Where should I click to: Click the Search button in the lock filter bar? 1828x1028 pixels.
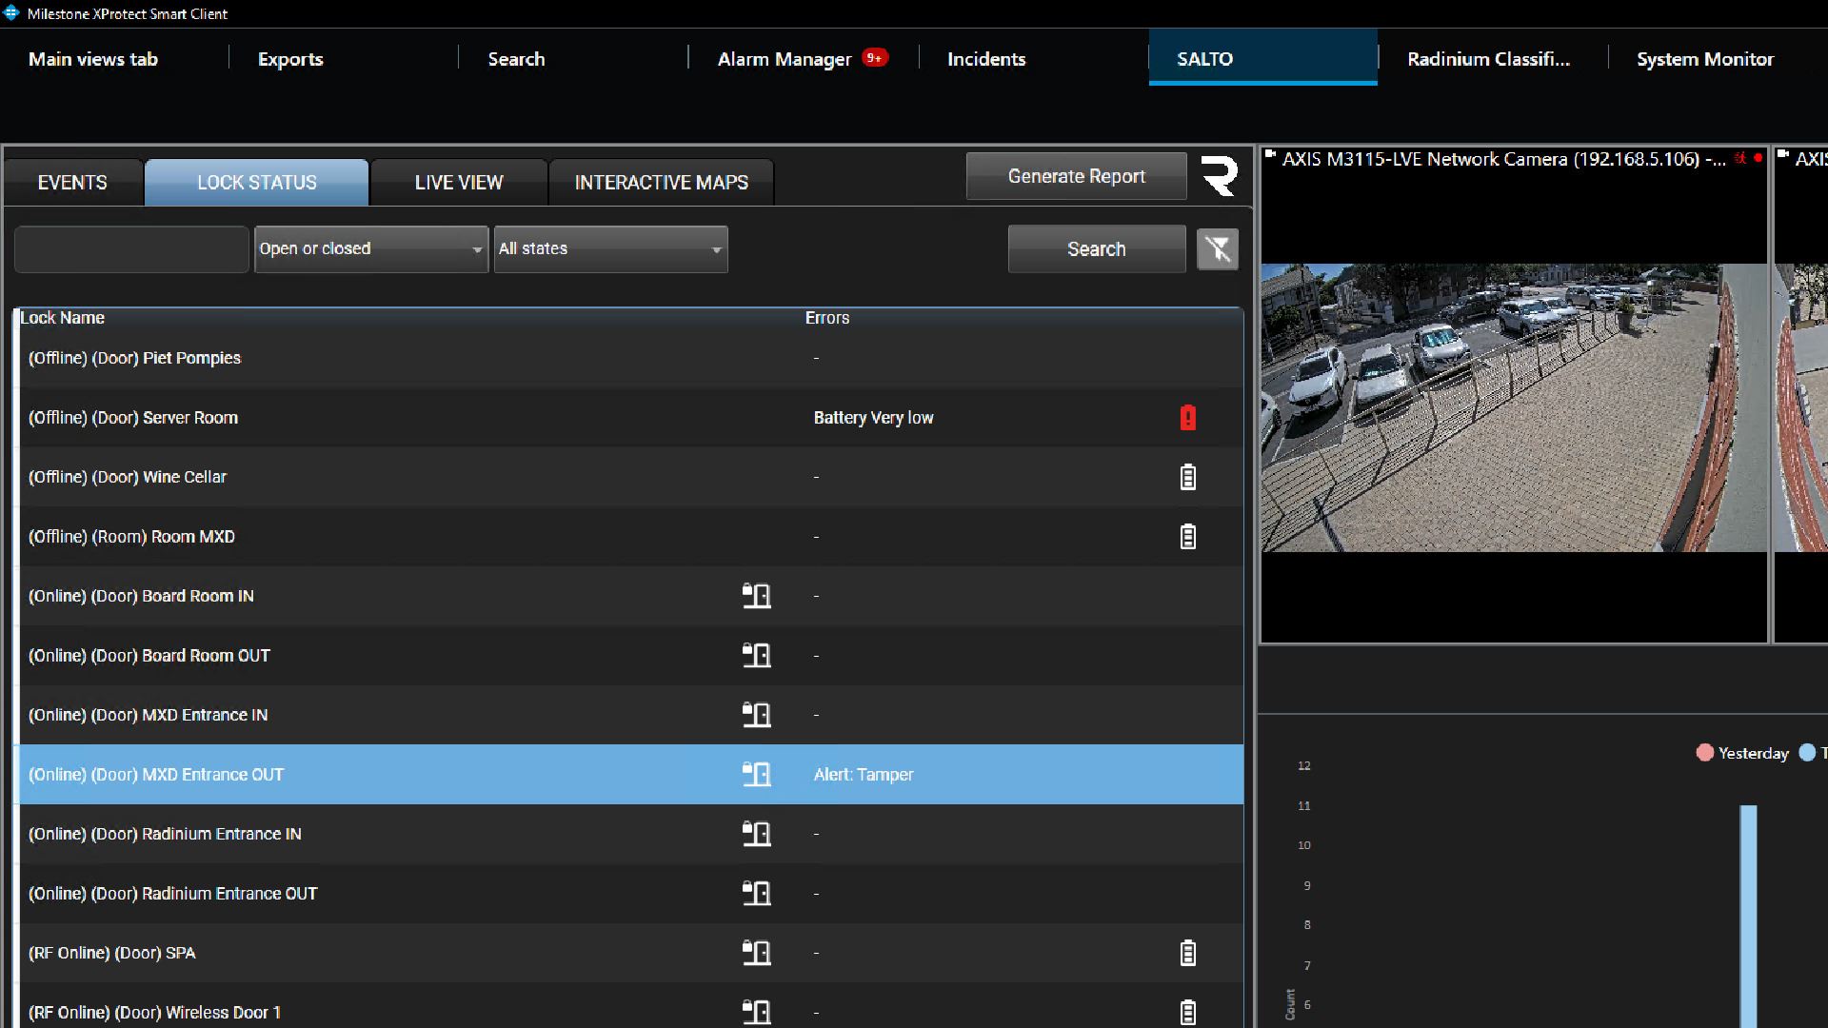pyautogui.click(x=1097, y=249)
